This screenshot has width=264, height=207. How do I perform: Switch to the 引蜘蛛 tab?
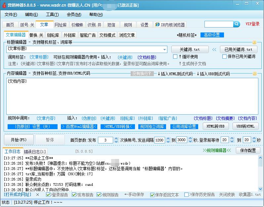click(77, 25)
